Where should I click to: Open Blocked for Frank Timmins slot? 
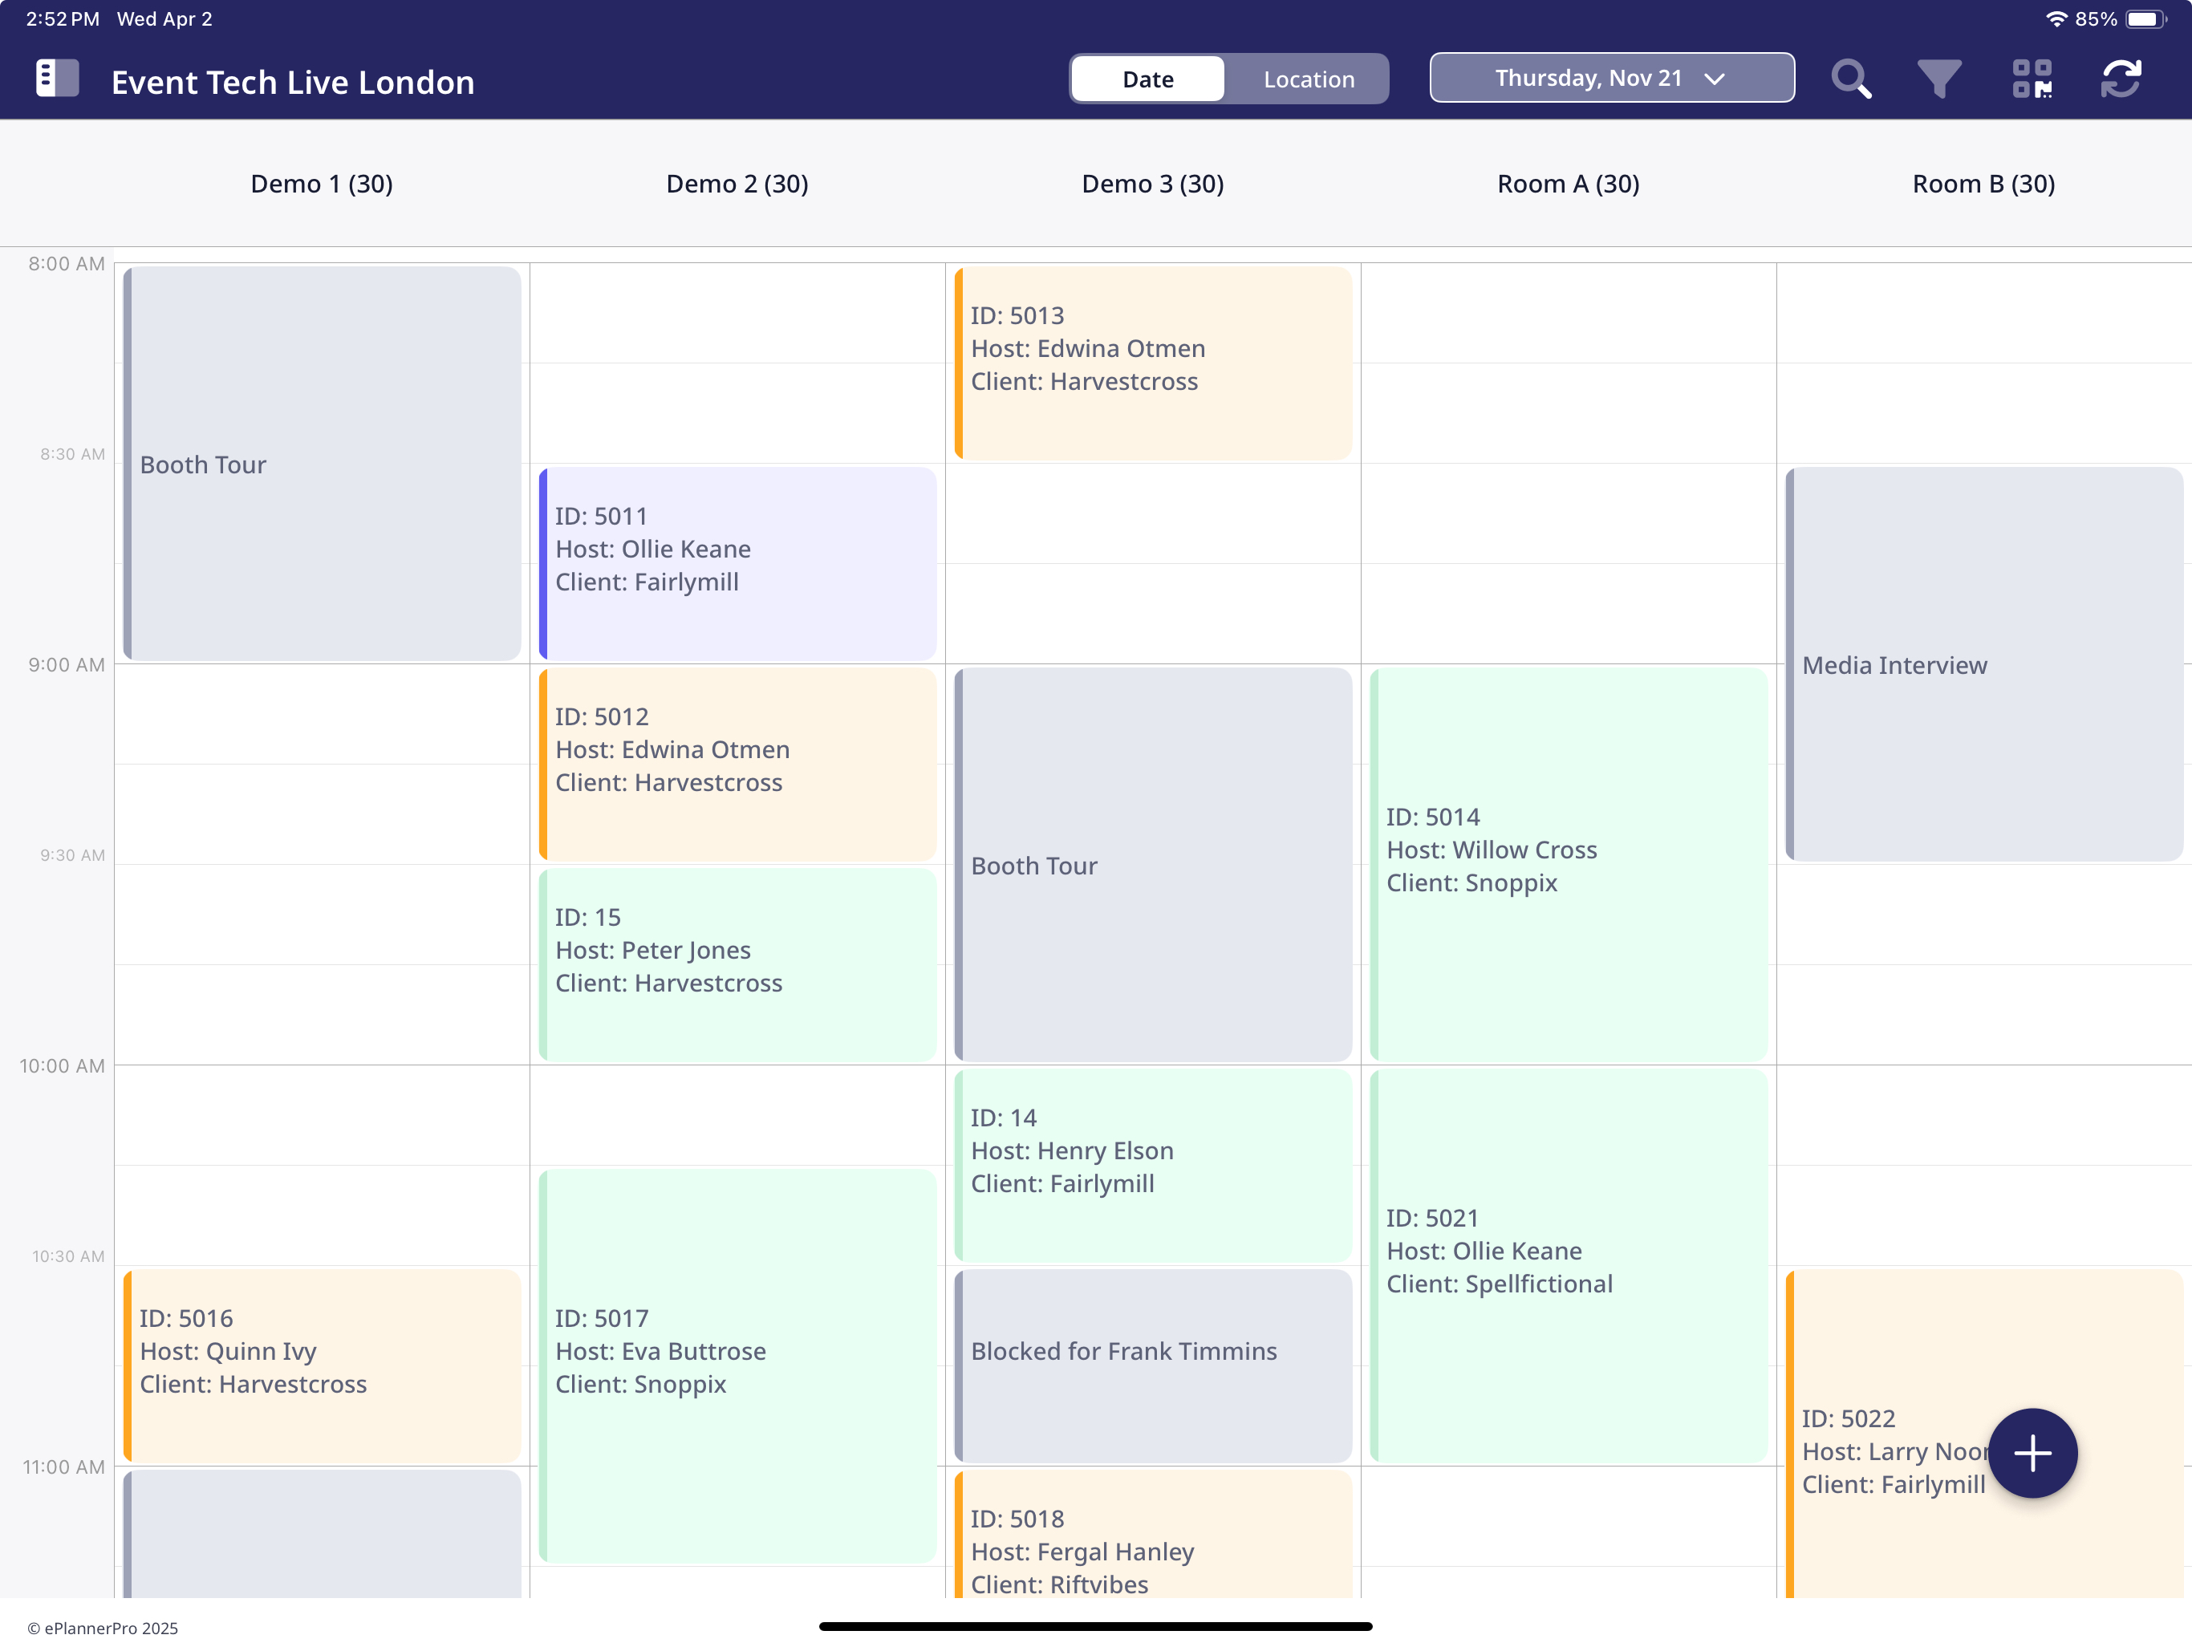(1152, 1365)
